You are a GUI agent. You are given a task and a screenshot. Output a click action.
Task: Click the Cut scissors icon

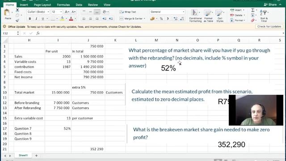point(17,10)
